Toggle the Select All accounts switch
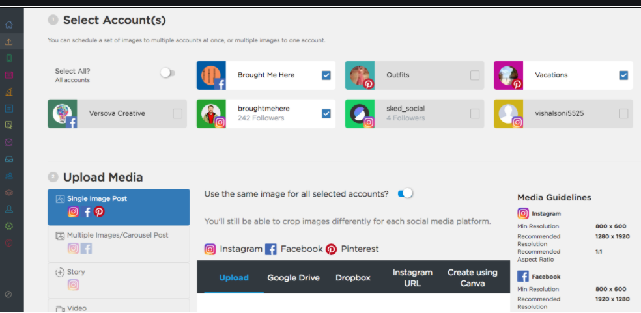The height and width of the screenshot is (313, 641). tap(167, 73)
